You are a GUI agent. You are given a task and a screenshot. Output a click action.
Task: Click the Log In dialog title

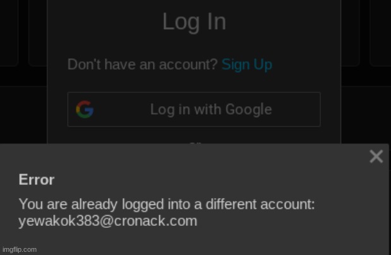coord(195,22)
